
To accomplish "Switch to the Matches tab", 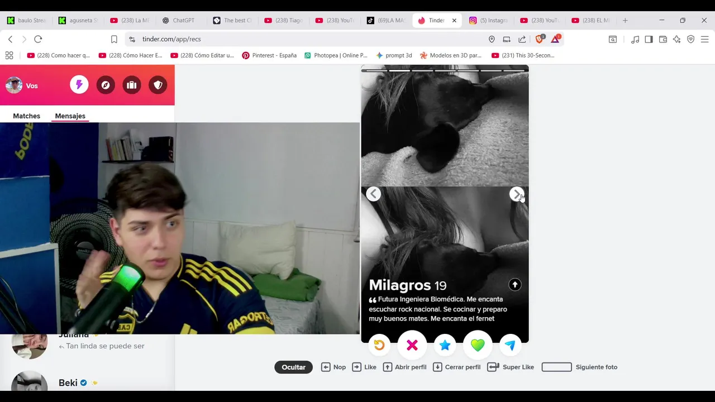I will tap(26, 116).
